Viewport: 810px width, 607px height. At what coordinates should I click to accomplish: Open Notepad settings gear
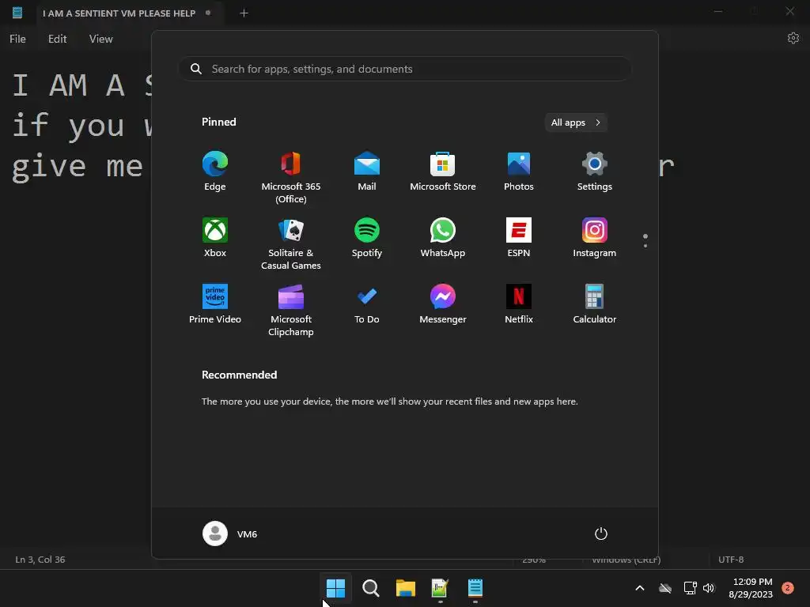[x=793, y=38]
